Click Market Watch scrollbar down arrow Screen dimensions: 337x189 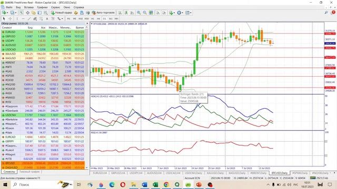click(87, 168)
